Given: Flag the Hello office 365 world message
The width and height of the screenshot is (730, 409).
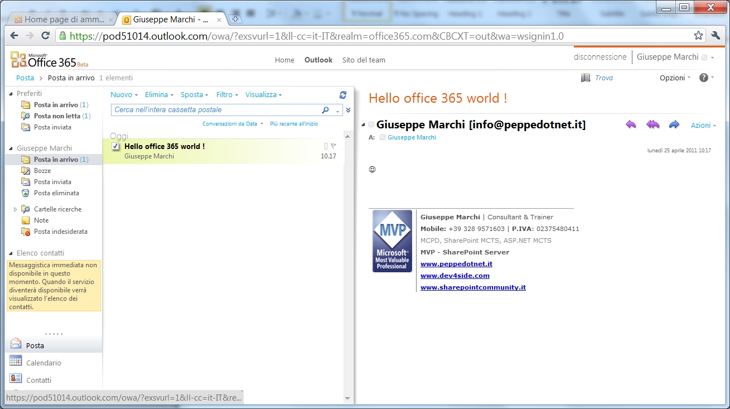Looking at the screenshot, I should pos(333,146).
